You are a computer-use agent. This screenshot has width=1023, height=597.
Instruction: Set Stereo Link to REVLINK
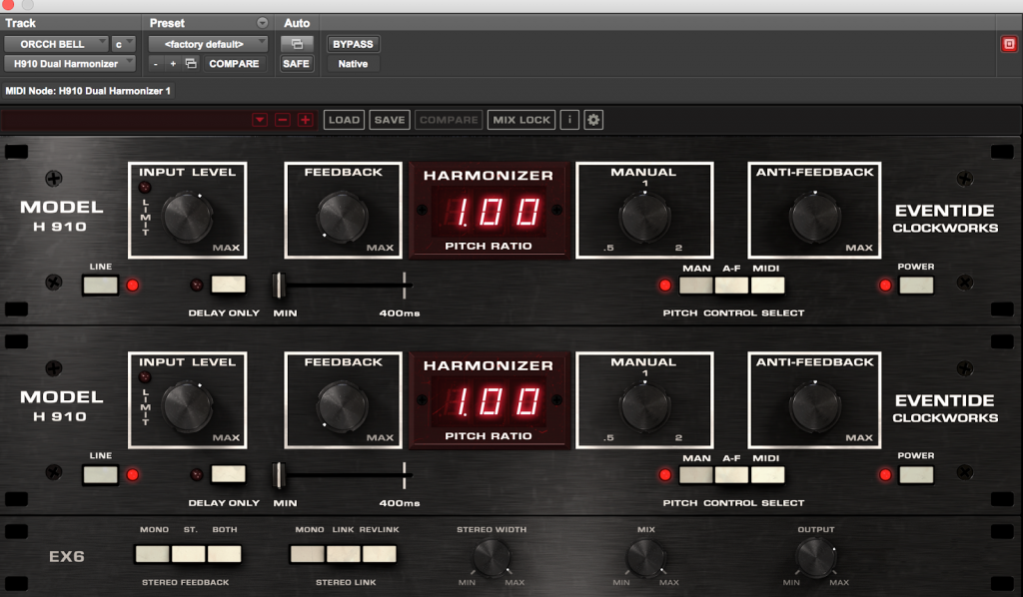point(379,554)
